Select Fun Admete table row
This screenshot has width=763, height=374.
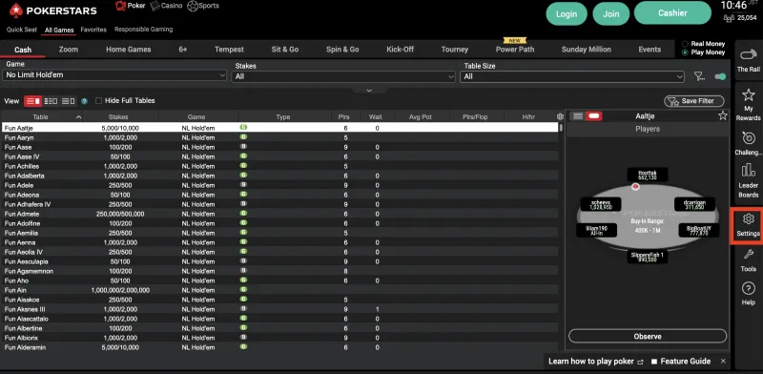click(279, 214)
